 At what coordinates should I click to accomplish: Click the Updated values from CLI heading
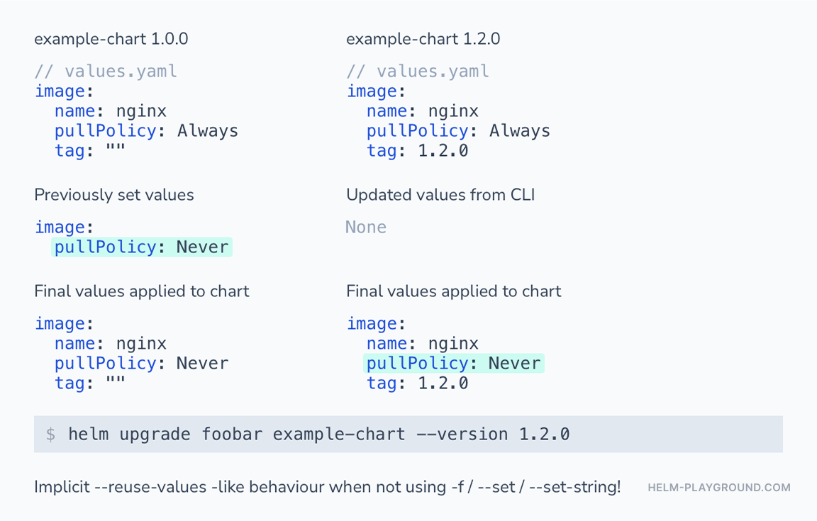click(x=441, y=195)
